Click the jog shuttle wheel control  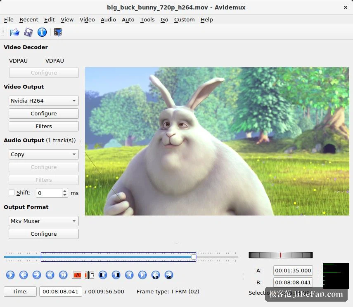280,255
